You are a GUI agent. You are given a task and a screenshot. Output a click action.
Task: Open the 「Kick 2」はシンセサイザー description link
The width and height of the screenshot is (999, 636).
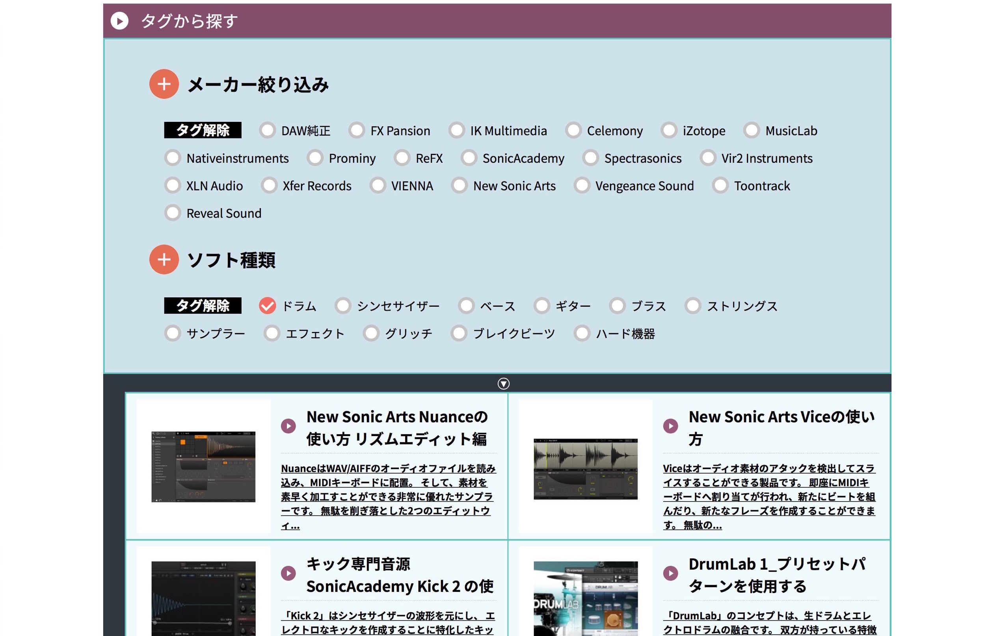coord(388,622)
